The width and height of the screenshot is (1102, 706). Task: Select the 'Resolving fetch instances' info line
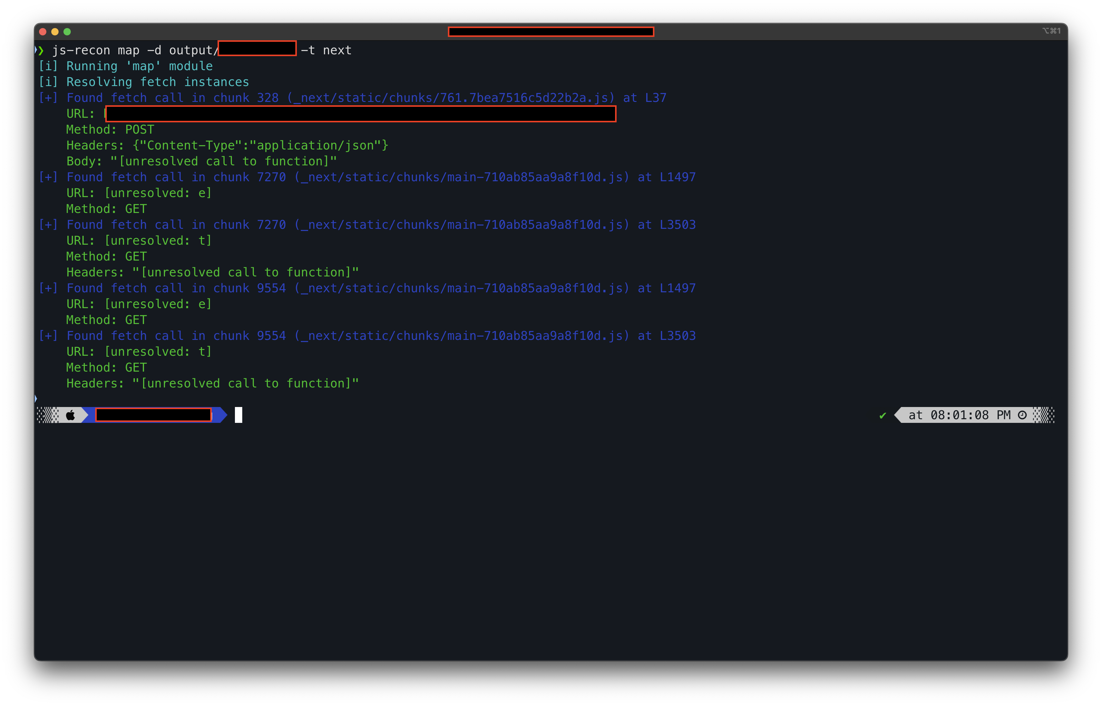144,81
